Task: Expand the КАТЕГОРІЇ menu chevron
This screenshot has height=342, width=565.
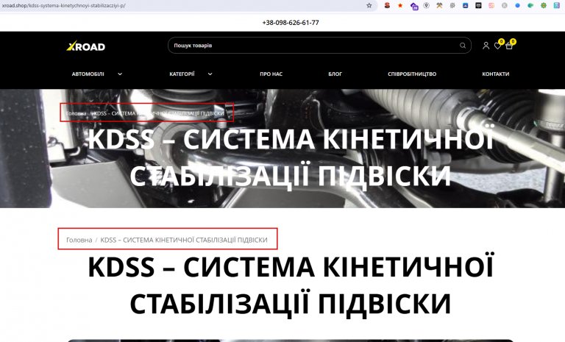Action: coord(210,74)
